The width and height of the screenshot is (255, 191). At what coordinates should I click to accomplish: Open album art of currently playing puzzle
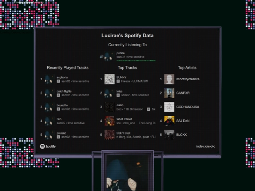coord(109,57)
